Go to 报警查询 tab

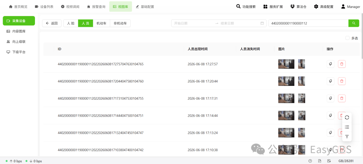click(96, 7)
